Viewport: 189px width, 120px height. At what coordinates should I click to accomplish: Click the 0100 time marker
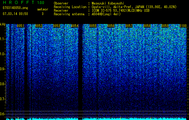point(183,26)
